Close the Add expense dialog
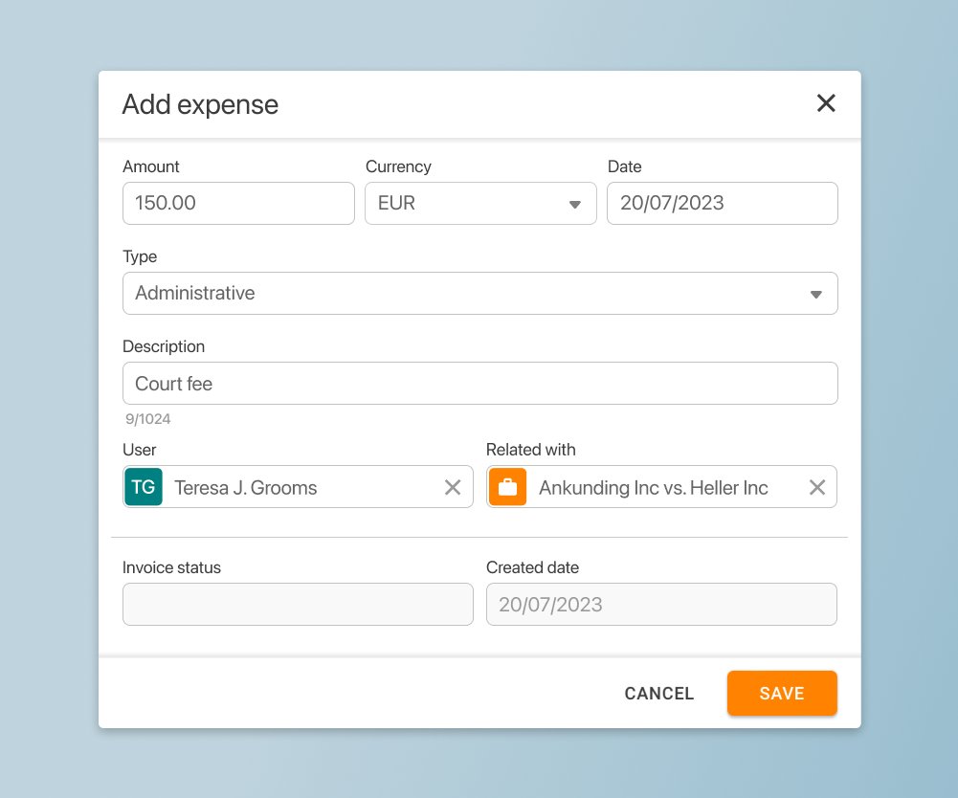Image resolution: width=958 pixels, height=798 pixels. tap(826, 103)
